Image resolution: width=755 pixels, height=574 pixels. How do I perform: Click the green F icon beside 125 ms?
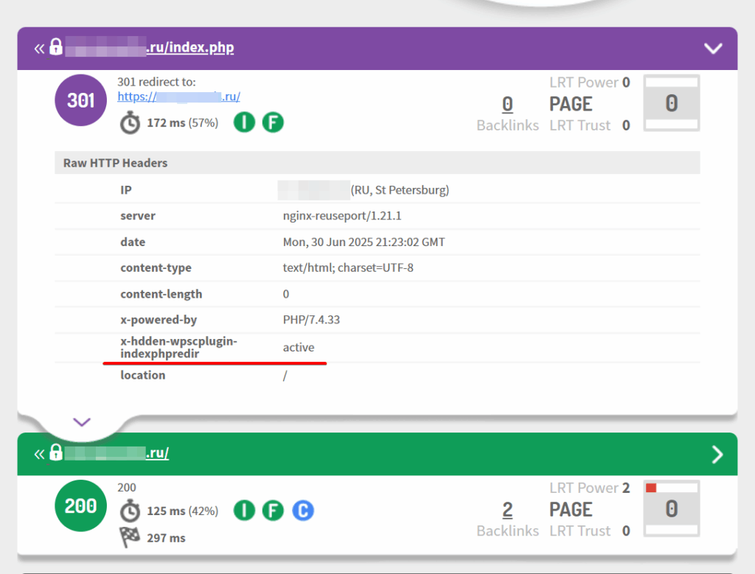click(x=273, y=511)
